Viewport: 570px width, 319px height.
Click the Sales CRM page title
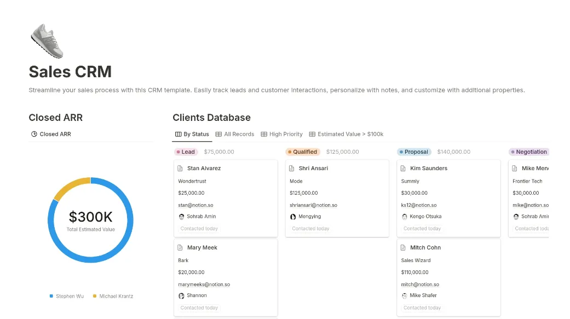(x=70, y=72)
